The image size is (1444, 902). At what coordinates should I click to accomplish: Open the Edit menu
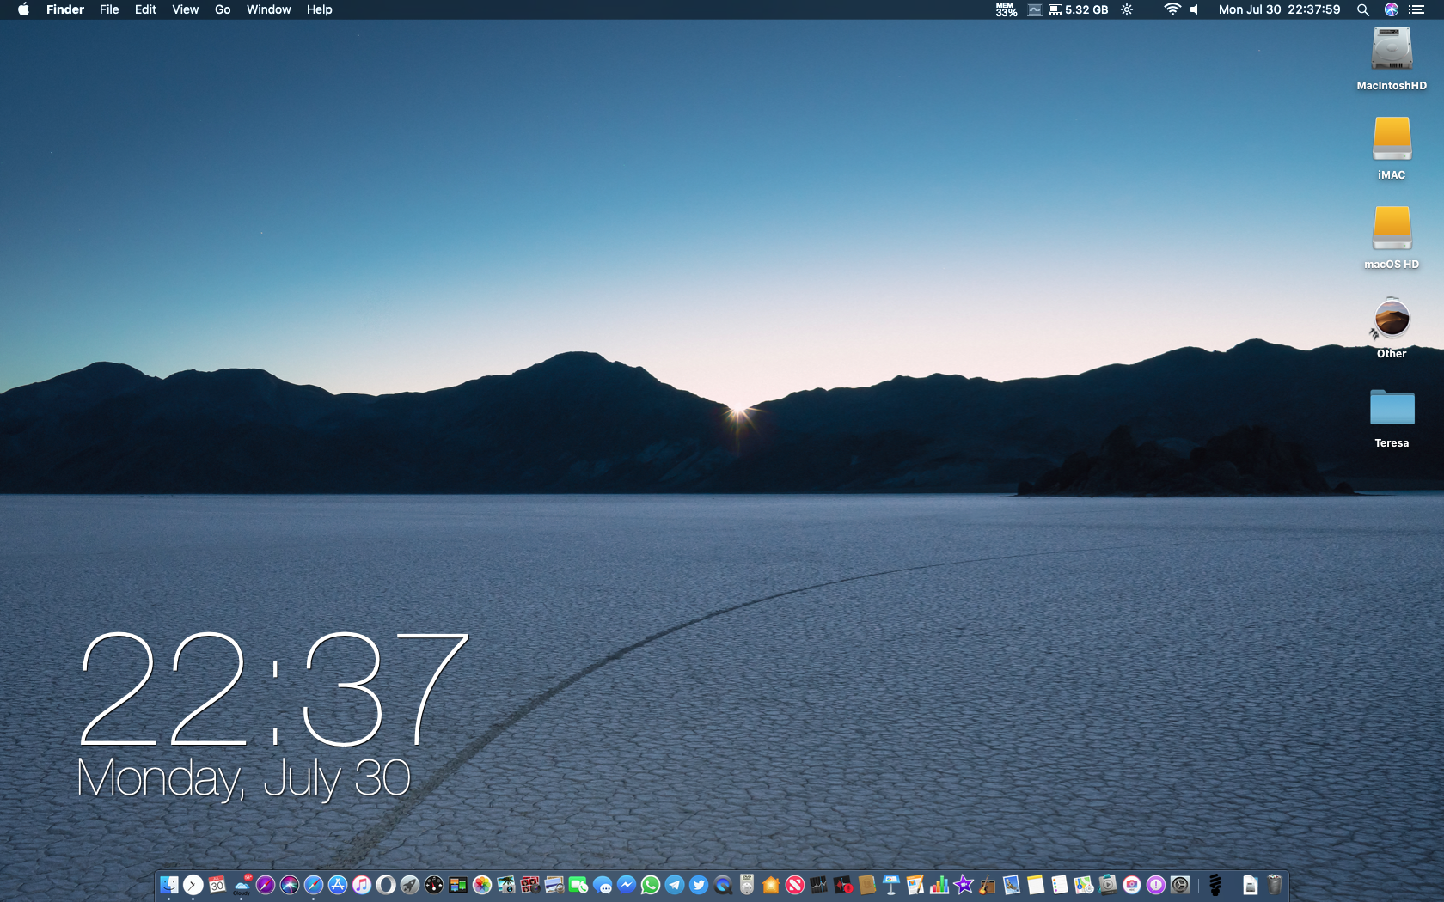(x=145, y=9)
